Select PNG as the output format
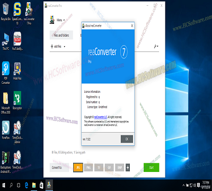The width and height of the screenshot is (212, 191). tap(89, 168)
